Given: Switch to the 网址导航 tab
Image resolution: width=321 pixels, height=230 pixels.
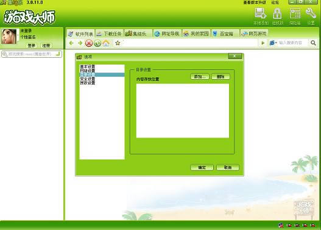Looking at the screenshot, I should tap(167, 33).
